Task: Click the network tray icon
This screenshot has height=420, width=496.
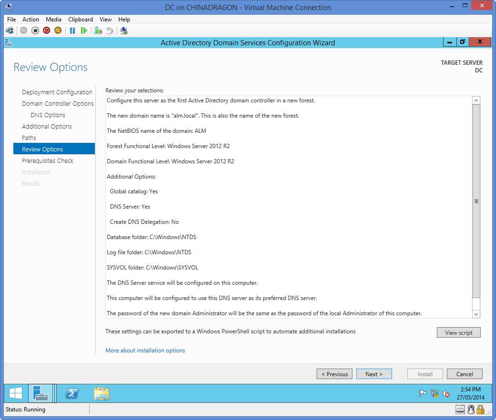Action: pyautogui.click(x=434, y=393)
